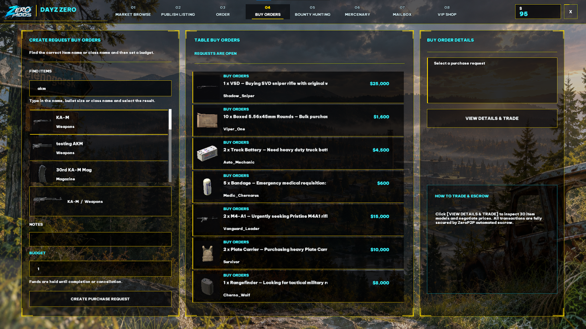Go to the Order tab
586x329 pixels.
click(x=223, y=11)
